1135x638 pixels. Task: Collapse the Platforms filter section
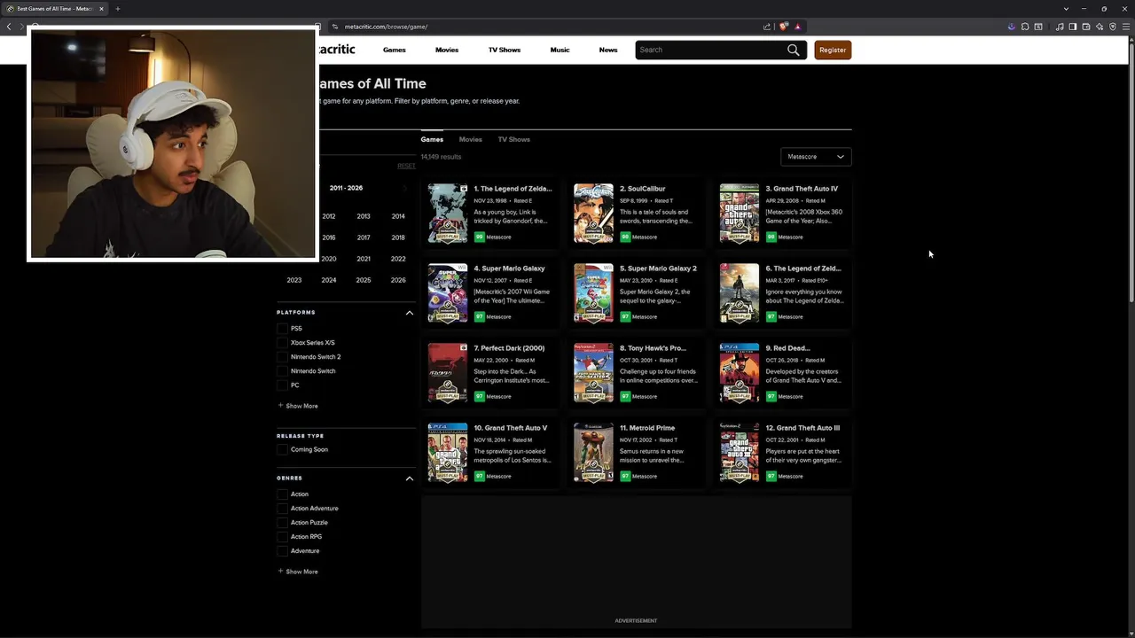[x=410, y=313]
